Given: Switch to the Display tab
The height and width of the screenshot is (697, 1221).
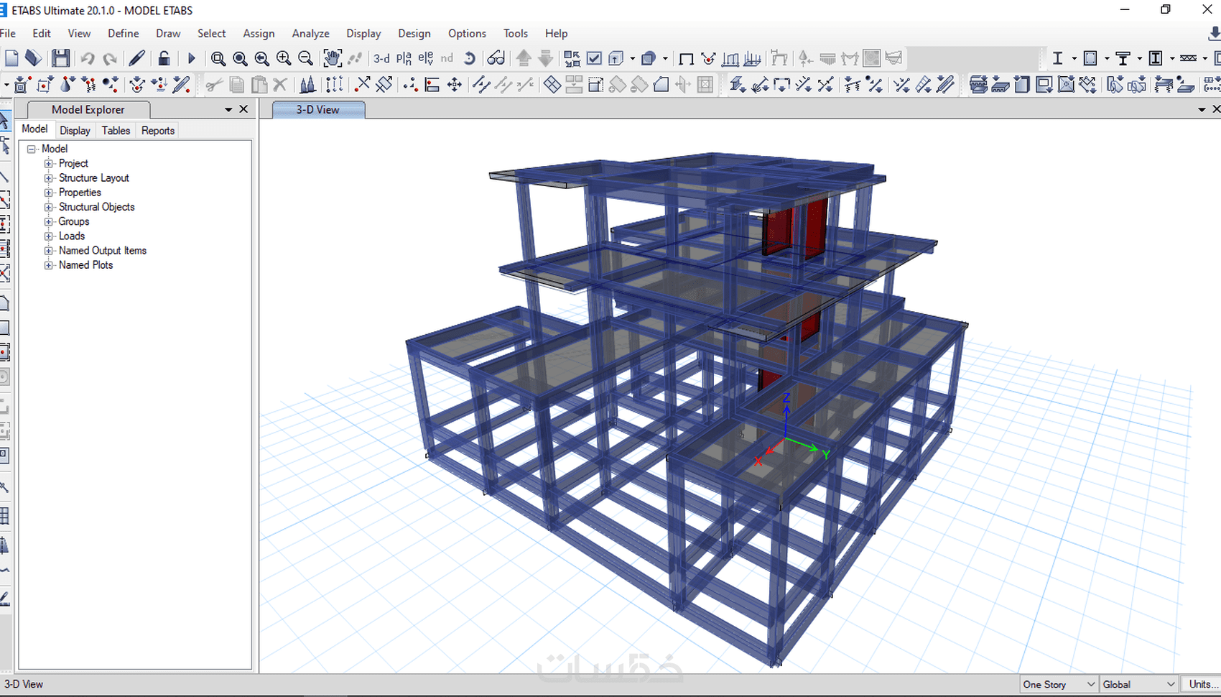Looking at the screenshot, I should point(75,130).
